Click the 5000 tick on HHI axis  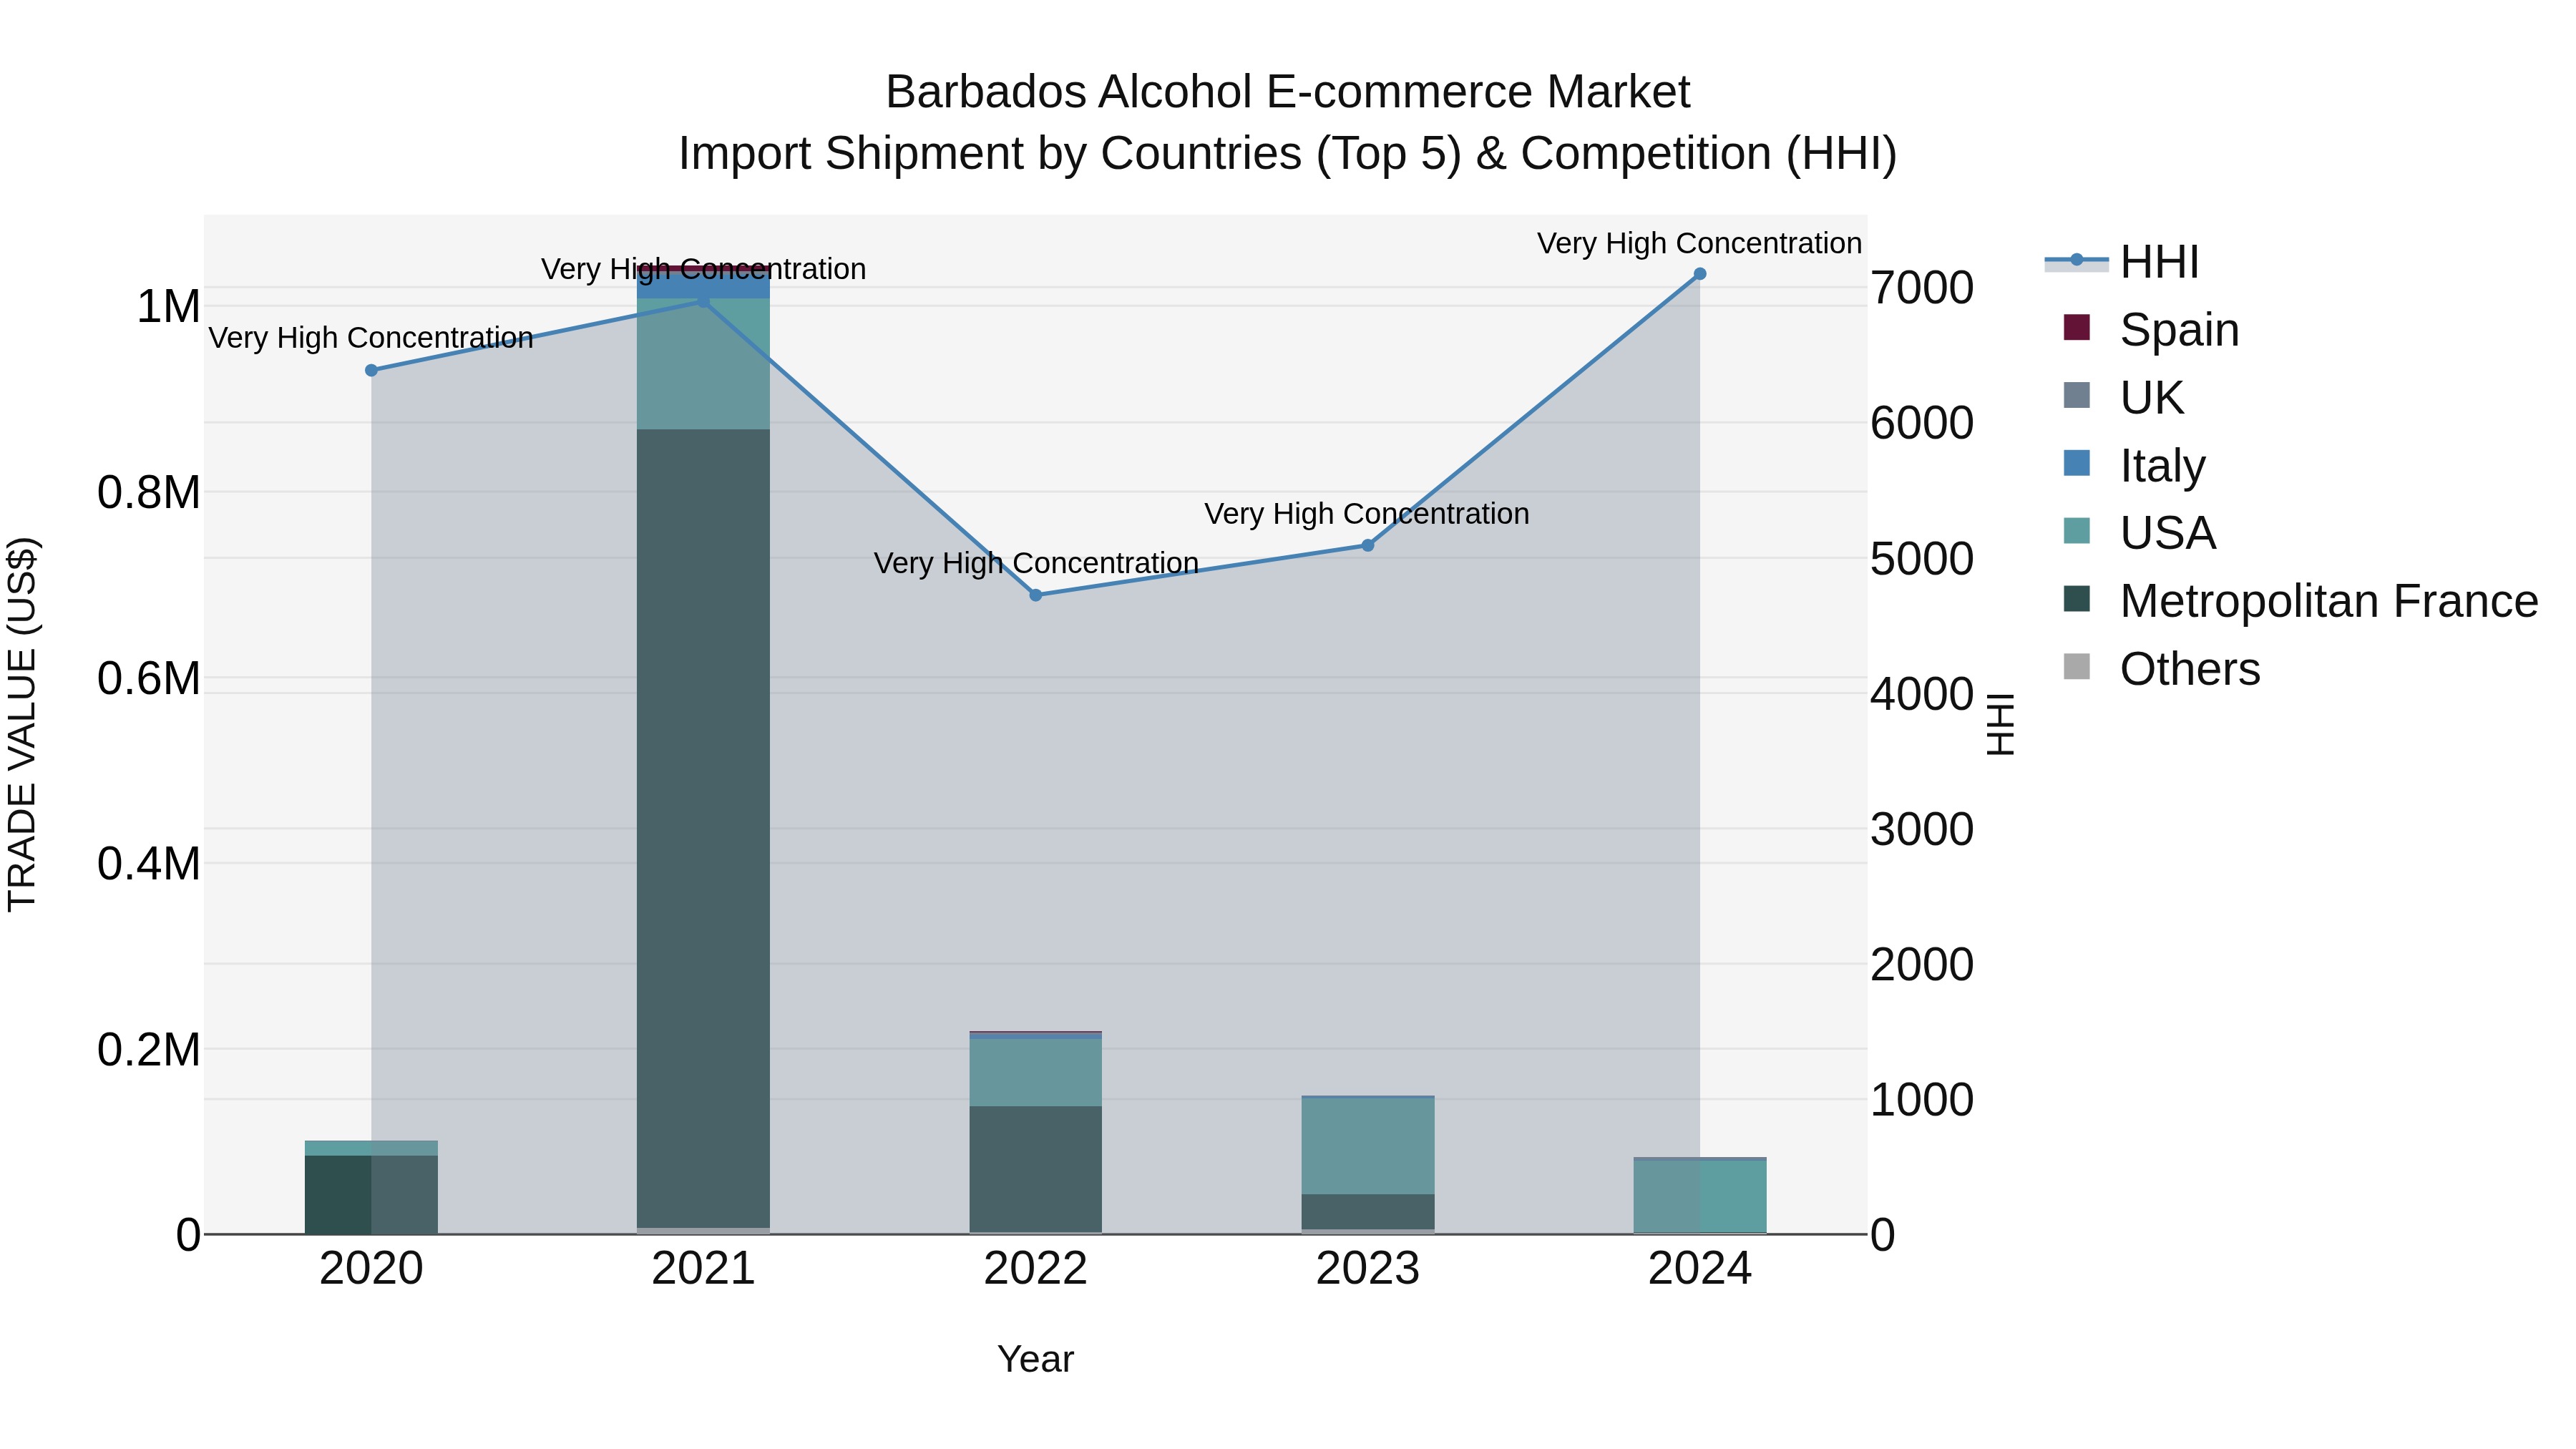point(1922,558)
